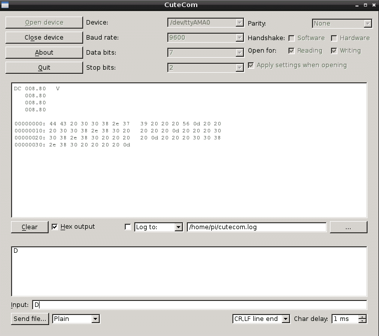
Task: Toggle Software handshake checkbox
Action: (291, 38)
